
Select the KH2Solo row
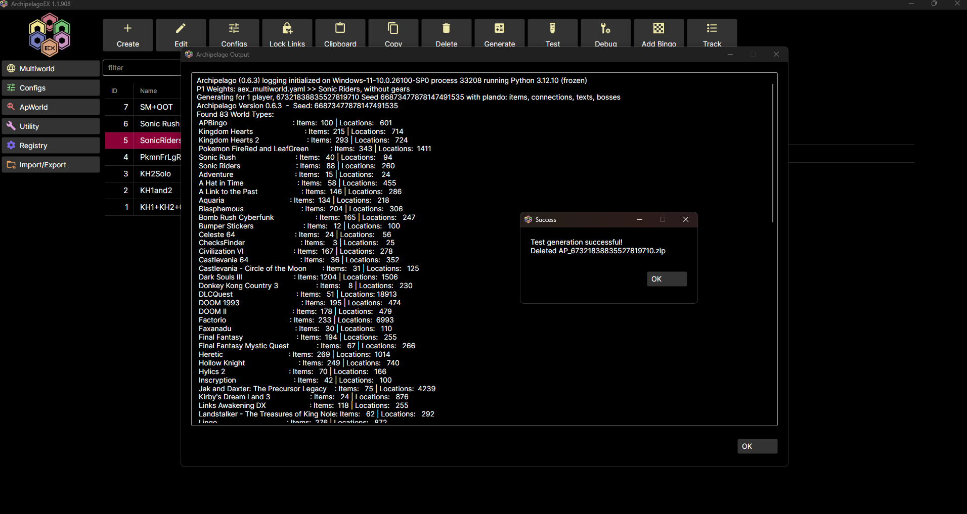143,174
